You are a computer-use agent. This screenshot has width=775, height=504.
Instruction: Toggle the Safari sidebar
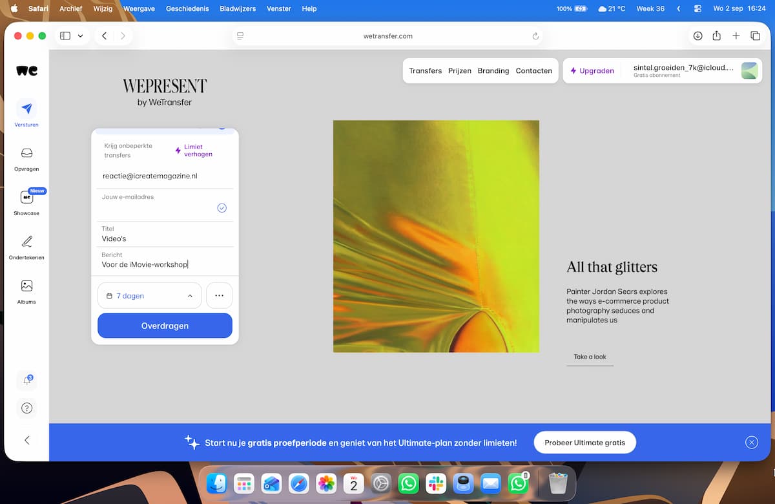65,36
